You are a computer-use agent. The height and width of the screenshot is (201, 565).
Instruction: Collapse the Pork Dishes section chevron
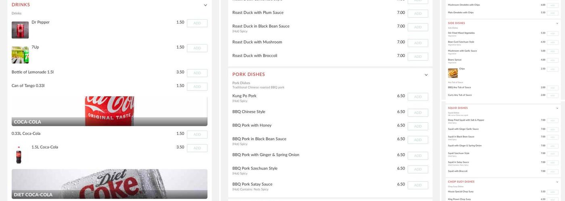[426, 75]
